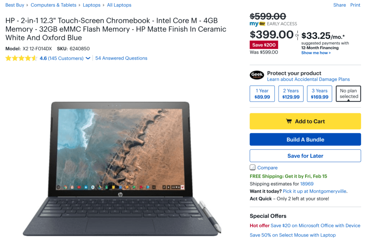Click the Share link
Image resolution: width=367 pixels, height=242 pixels.
[339, 5]
